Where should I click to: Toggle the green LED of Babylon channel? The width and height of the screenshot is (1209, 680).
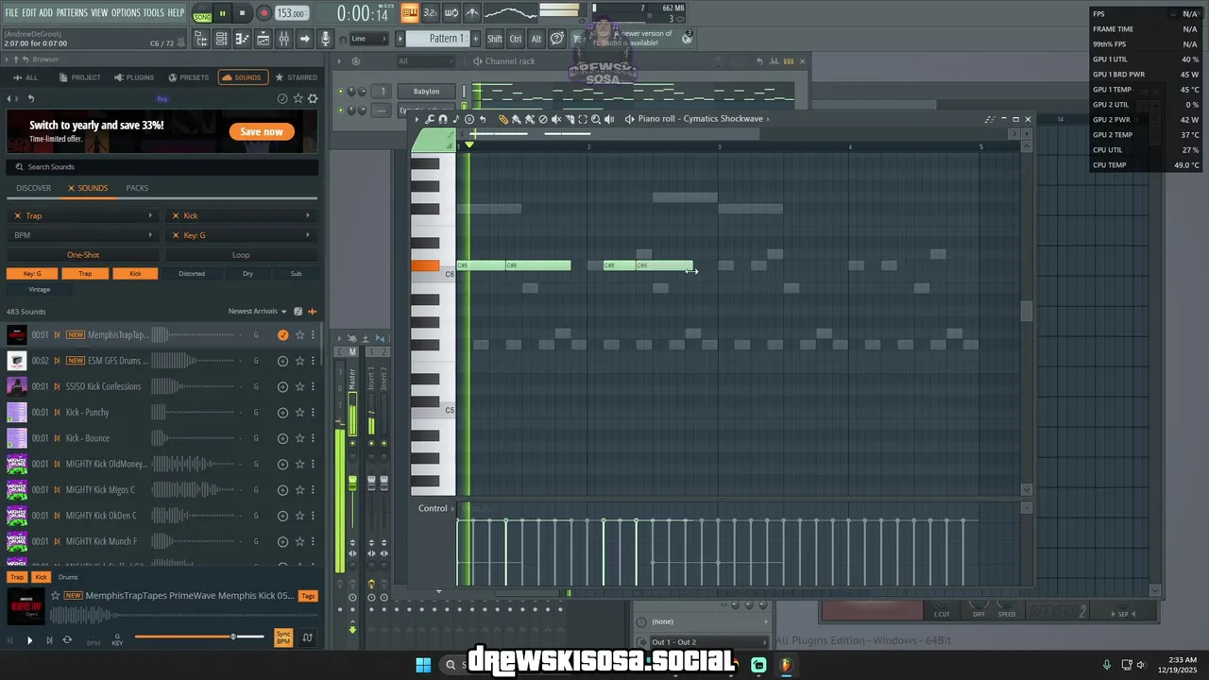(x=340, y=92)
